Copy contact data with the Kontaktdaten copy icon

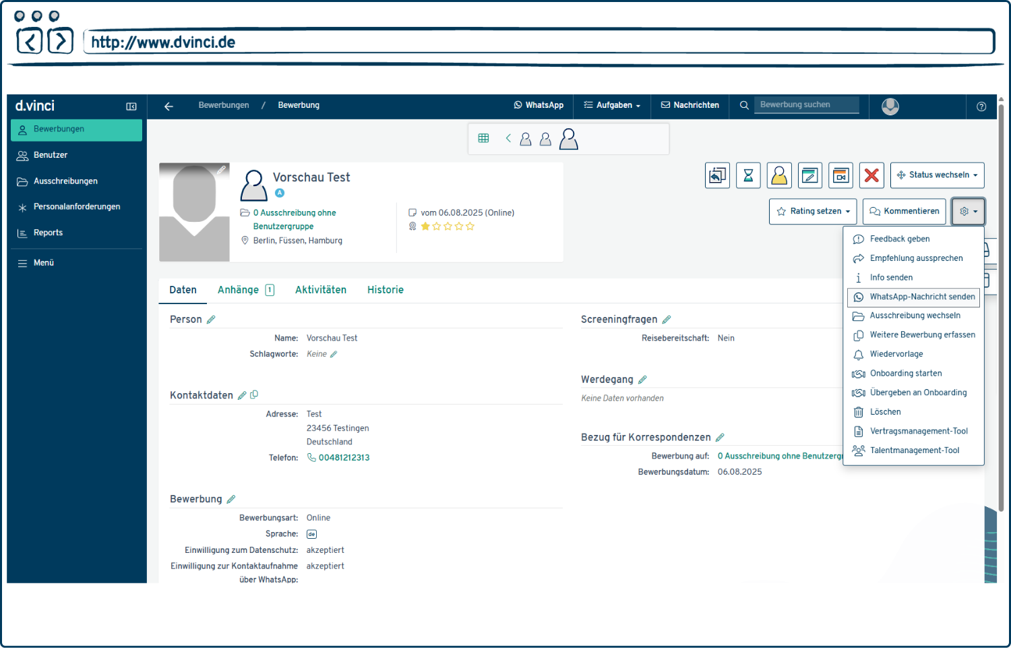[x=254, y=395]
